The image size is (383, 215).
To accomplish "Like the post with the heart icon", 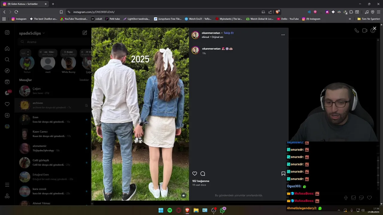I will click(194, 173).
